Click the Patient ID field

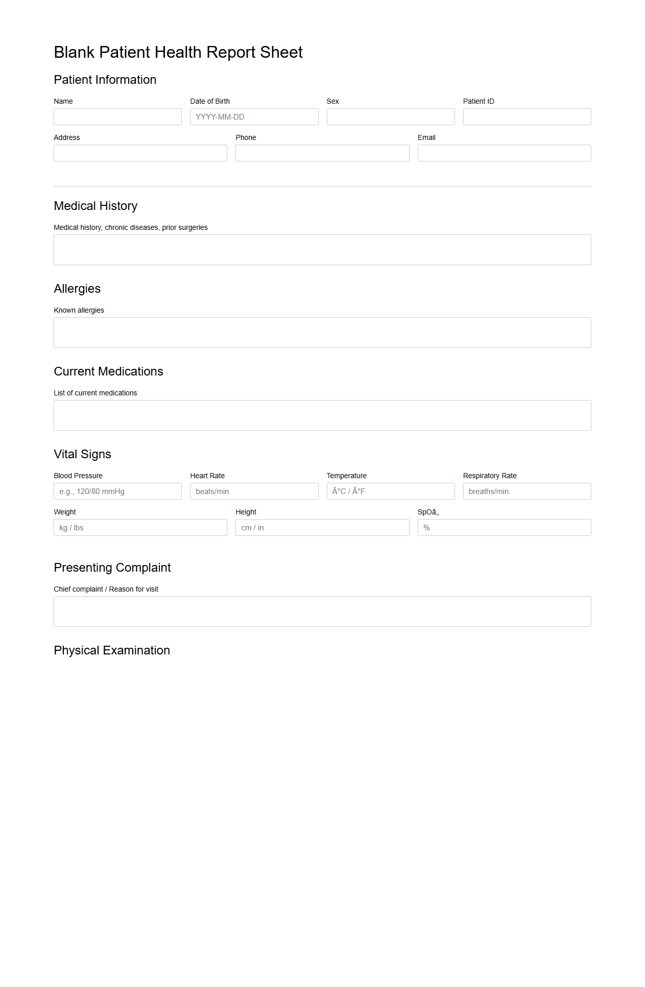527,116
